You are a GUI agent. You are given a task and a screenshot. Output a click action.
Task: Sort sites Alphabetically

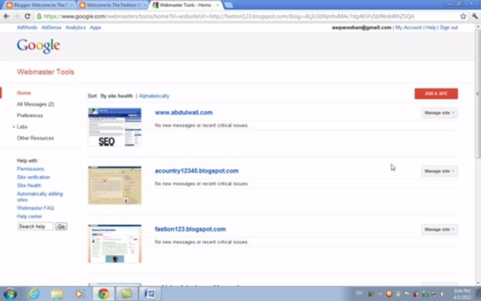tap(154, 96)
